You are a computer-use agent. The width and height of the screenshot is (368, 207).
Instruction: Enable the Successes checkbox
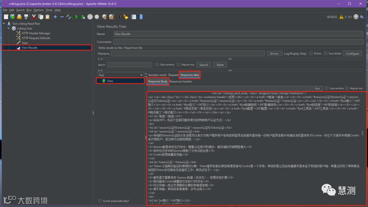coord(325,53)
